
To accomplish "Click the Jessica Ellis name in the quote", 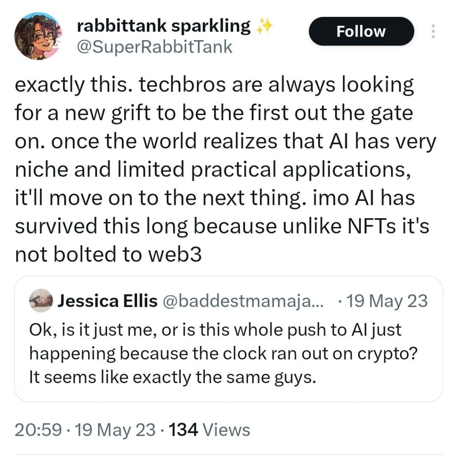I will pyautogui.click(x=108, y=302).
